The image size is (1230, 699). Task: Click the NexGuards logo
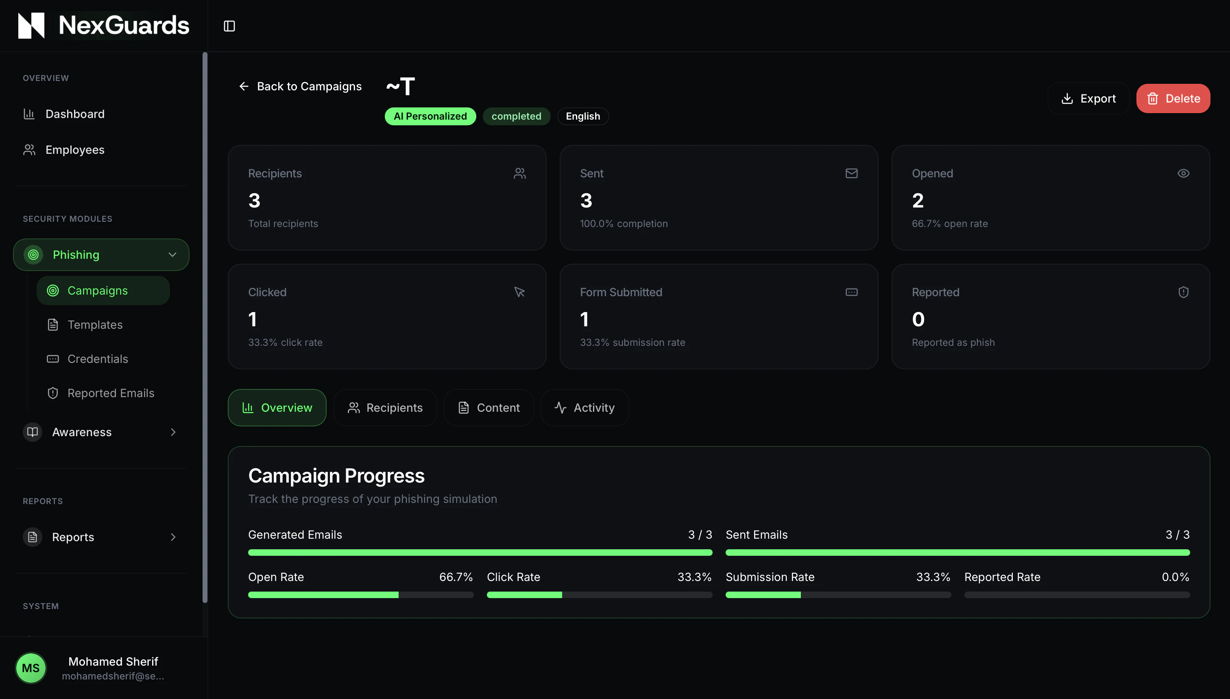point(104,26)
